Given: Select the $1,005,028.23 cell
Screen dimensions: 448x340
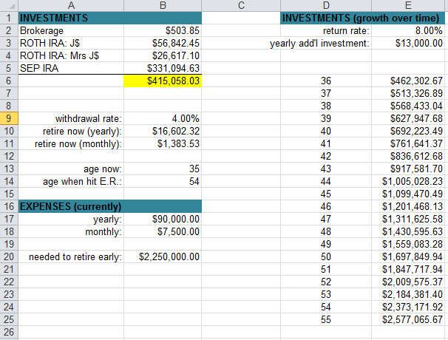Looking at the screenshot, I should (x=408, y=181).
